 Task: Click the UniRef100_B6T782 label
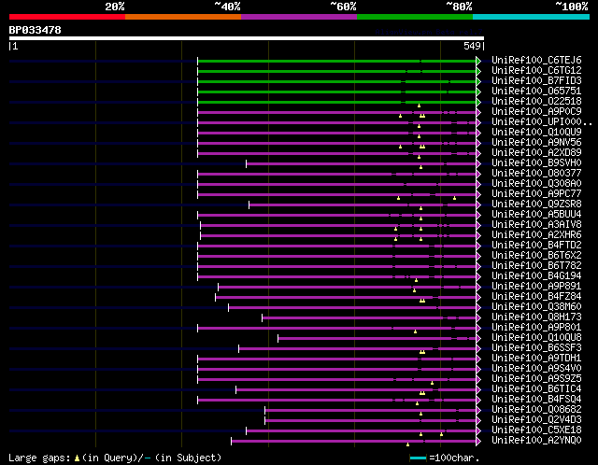[536, 266]
